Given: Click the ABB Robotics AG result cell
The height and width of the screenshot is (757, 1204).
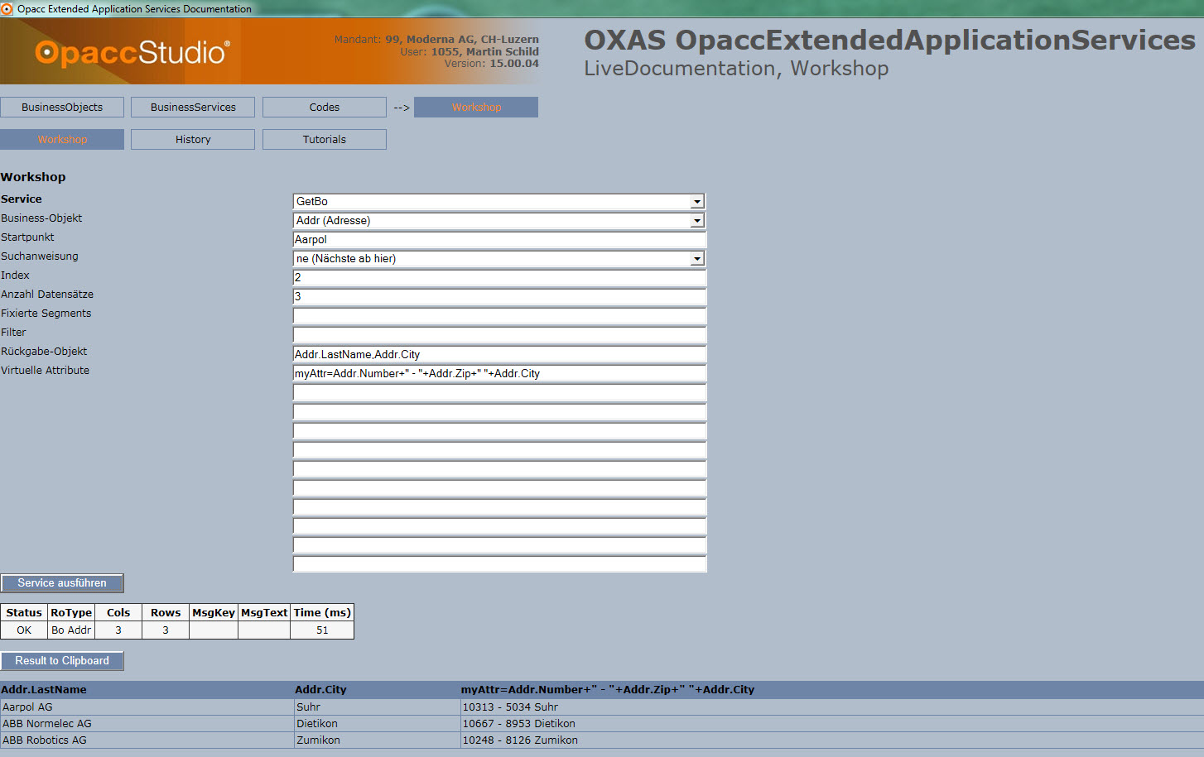Looking at the screenshot, I should coord(147,740).
